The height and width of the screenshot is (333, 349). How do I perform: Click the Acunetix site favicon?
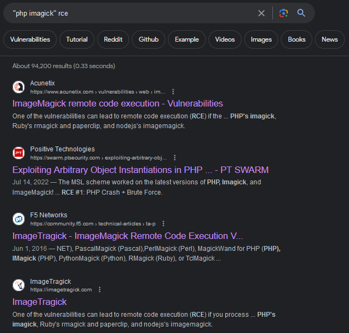coord(19,87)
